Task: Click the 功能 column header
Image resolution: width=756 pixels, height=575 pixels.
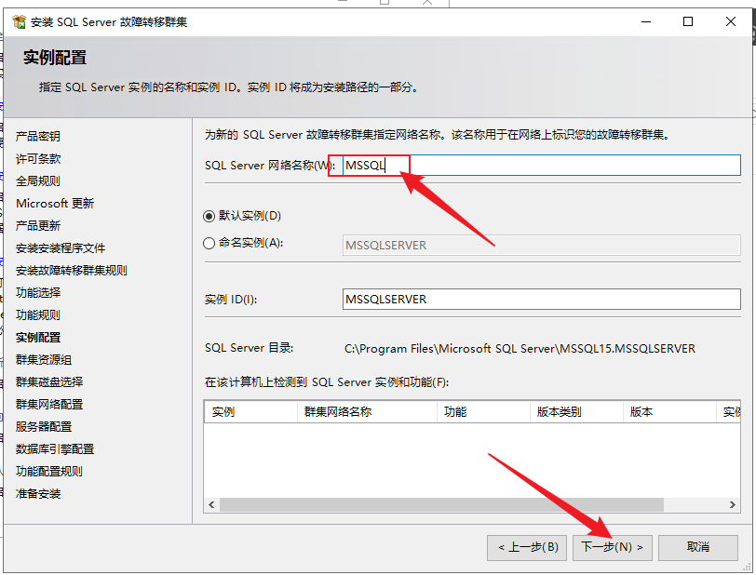Action: tap(483, 412)
